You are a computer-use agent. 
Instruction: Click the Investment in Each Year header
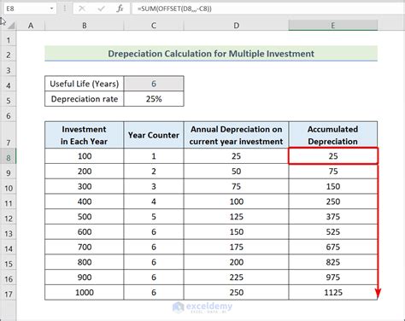(x=85, y=135)
